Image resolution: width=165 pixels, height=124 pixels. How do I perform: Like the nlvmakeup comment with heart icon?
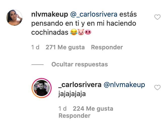point(157,17)
